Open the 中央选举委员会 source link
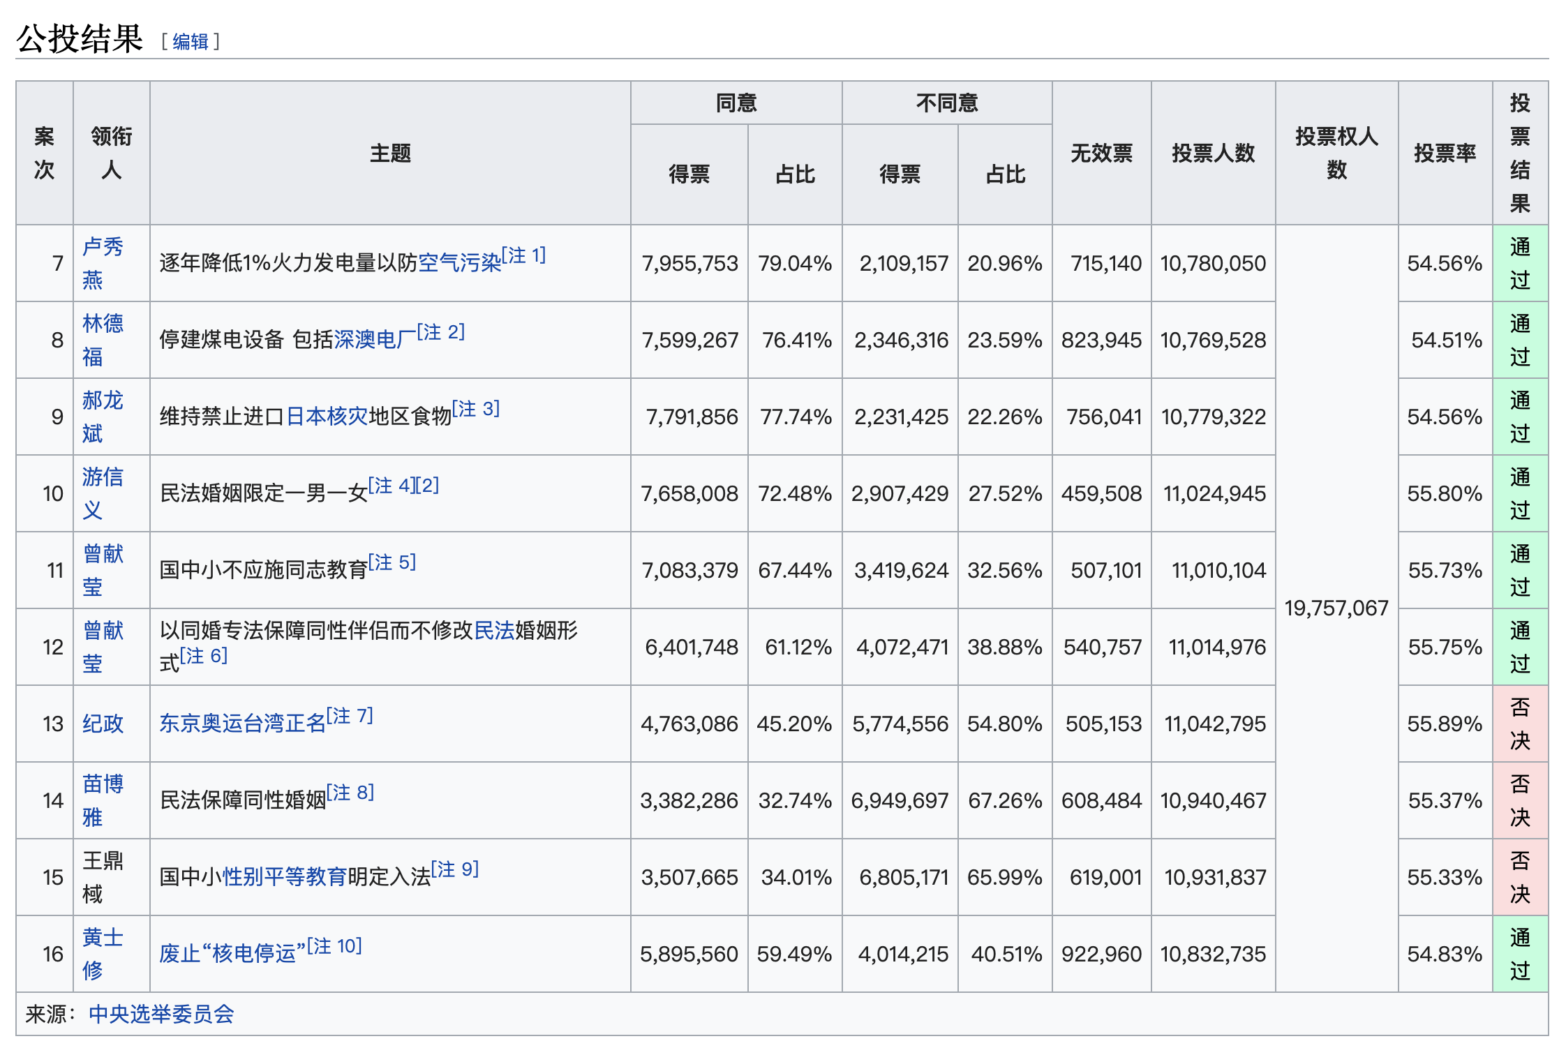This screenshot has height=1048, width=1566. tap(161, 1014)
